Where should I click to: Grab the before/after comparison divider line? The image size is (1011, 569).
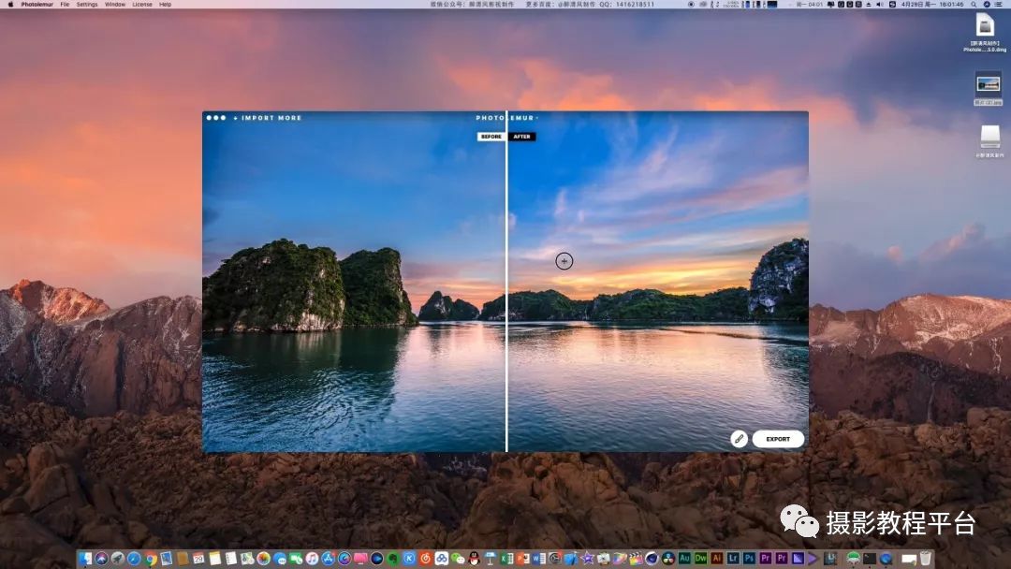point(506,284)
